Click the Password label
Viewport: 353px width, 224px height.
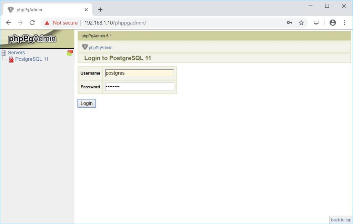[90, 87]
